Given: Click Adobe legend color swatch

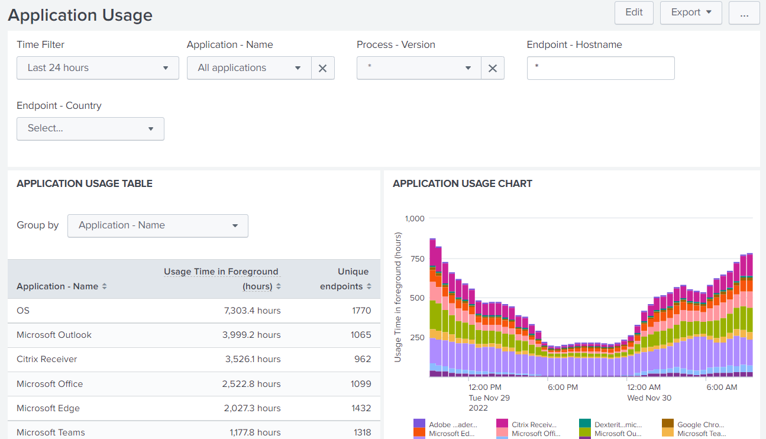Looking at the screenshot, I should pyautogui.click(x=419, y=424).
